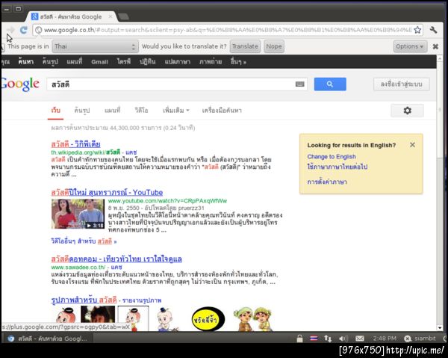Open the การตั้งค่าภาษา language settings link
The image size is (448, 358).
(327, 182)
